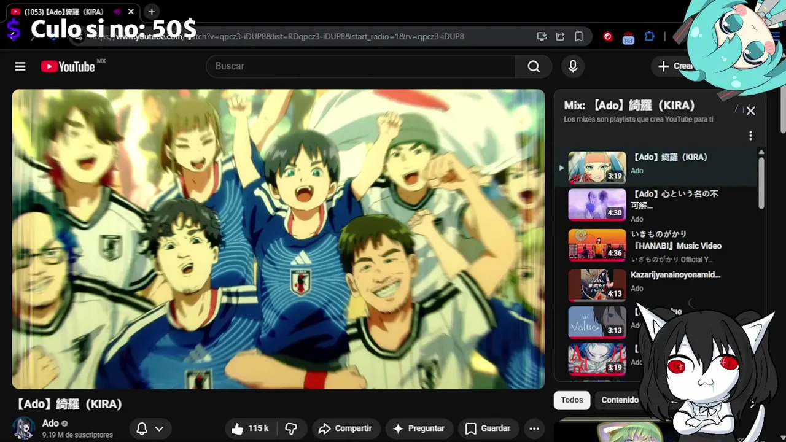
Task: Click the install/cast icon in the address bar
Action: (x=542, y=36)
